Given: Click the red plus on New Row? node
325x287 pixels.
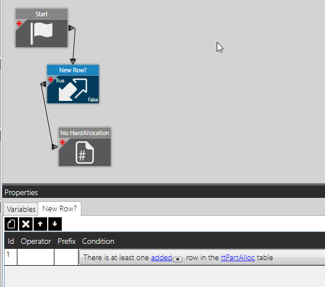Looking at the screenshot, I should tap(51, 80).
